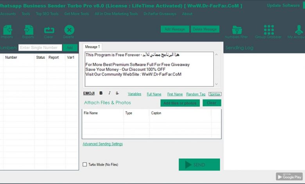The width and height of the screenshot is (305, 184).
Task: Click the Number column header
Action: [11, 58]
